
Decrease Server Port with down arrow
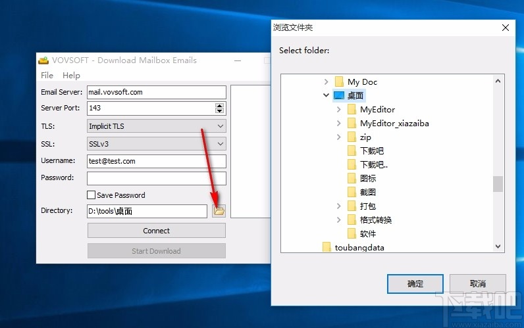pos(219,111)
